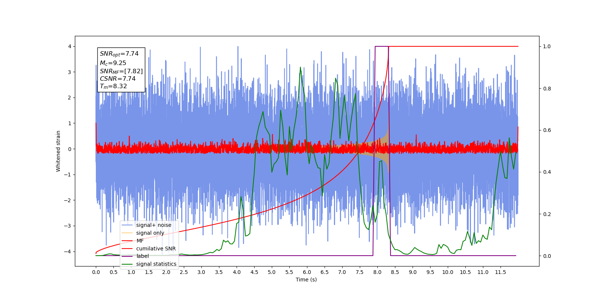Click the x-axis tick label 8.5
This screenshot has width=599, height=299.
coord(395,272)
